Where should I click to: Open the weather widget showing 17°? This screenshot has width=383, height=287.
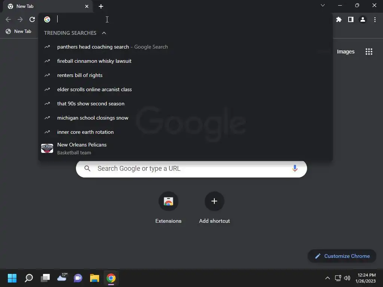tap(62, 278)
